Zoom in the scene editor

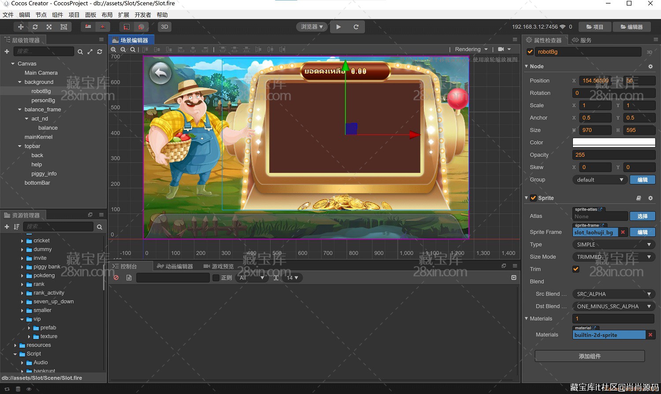[113, 50]
